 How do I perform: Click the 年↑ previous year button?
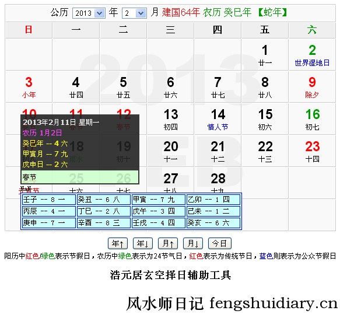click(118, 243)
